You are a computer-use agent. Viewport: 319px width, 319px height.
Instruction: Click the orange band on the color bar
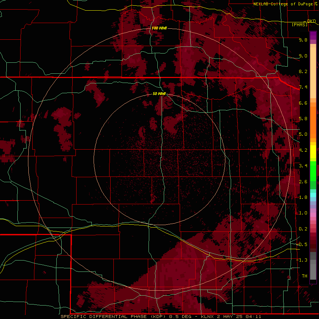(x=313, y=122)
